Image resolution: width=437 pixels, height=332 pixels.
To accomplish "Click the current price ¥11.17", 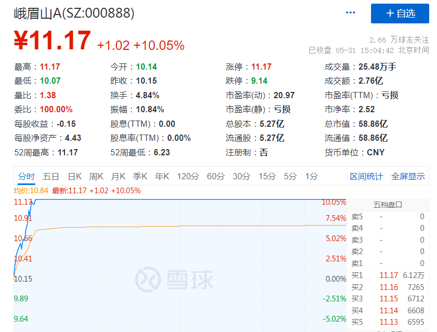I will click(x=52, y=41).
